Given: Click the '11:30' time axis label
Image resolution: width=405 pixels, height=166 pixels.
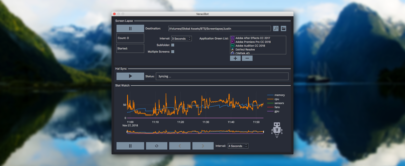Looking at the screenshot, I should click(x=206, y=122).
